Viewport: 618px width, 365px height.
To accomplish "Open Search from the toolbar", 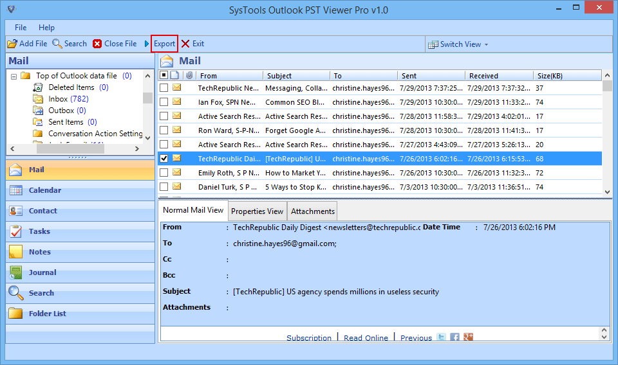I will coord(70,44).
